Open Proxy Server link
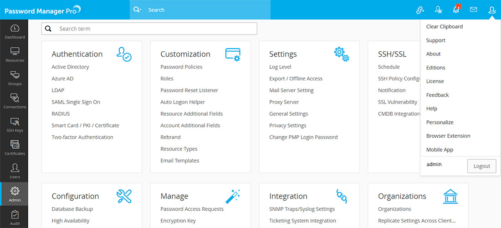This screenshot has width=501, height=228. pos(284,102)
